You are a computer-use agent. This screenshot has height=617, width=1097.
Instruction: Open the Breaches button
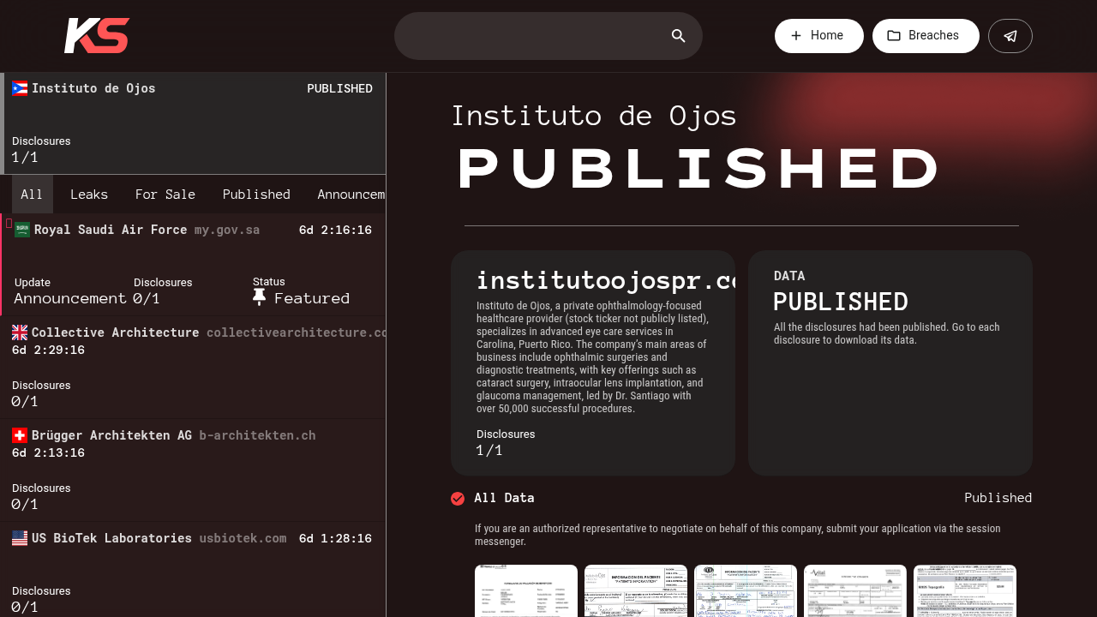coord(926,36)
